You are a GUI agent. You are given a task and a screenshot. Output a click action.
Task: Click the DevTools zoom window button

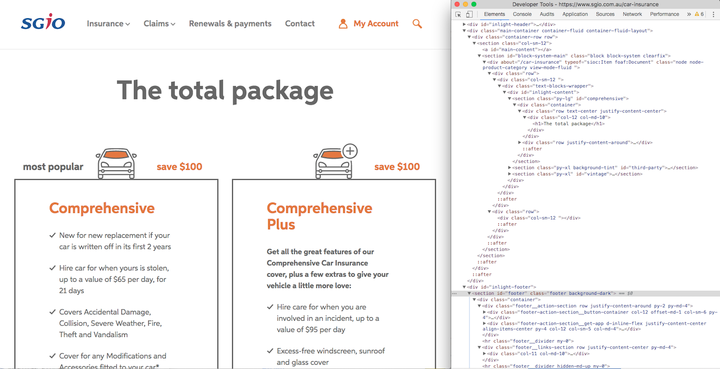coord(473,4)
